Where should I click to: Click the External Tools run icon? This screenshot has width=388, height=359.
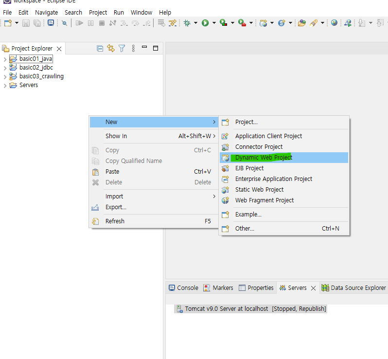pyautogui.click(x=242, y=23)
